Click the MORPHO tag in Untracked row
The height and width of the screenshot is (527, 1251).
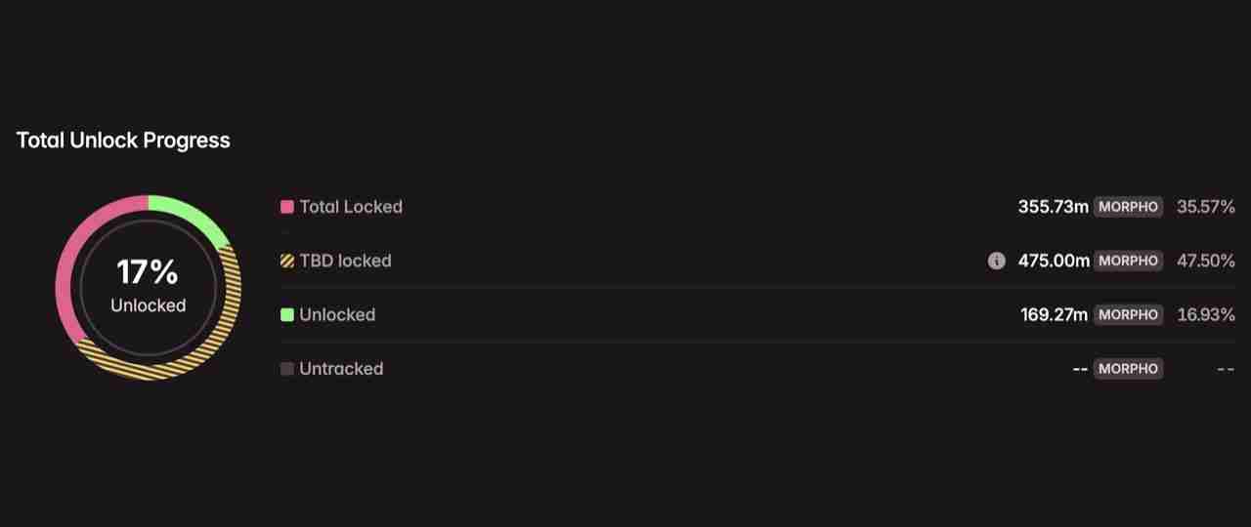[x=1128, y=369]
